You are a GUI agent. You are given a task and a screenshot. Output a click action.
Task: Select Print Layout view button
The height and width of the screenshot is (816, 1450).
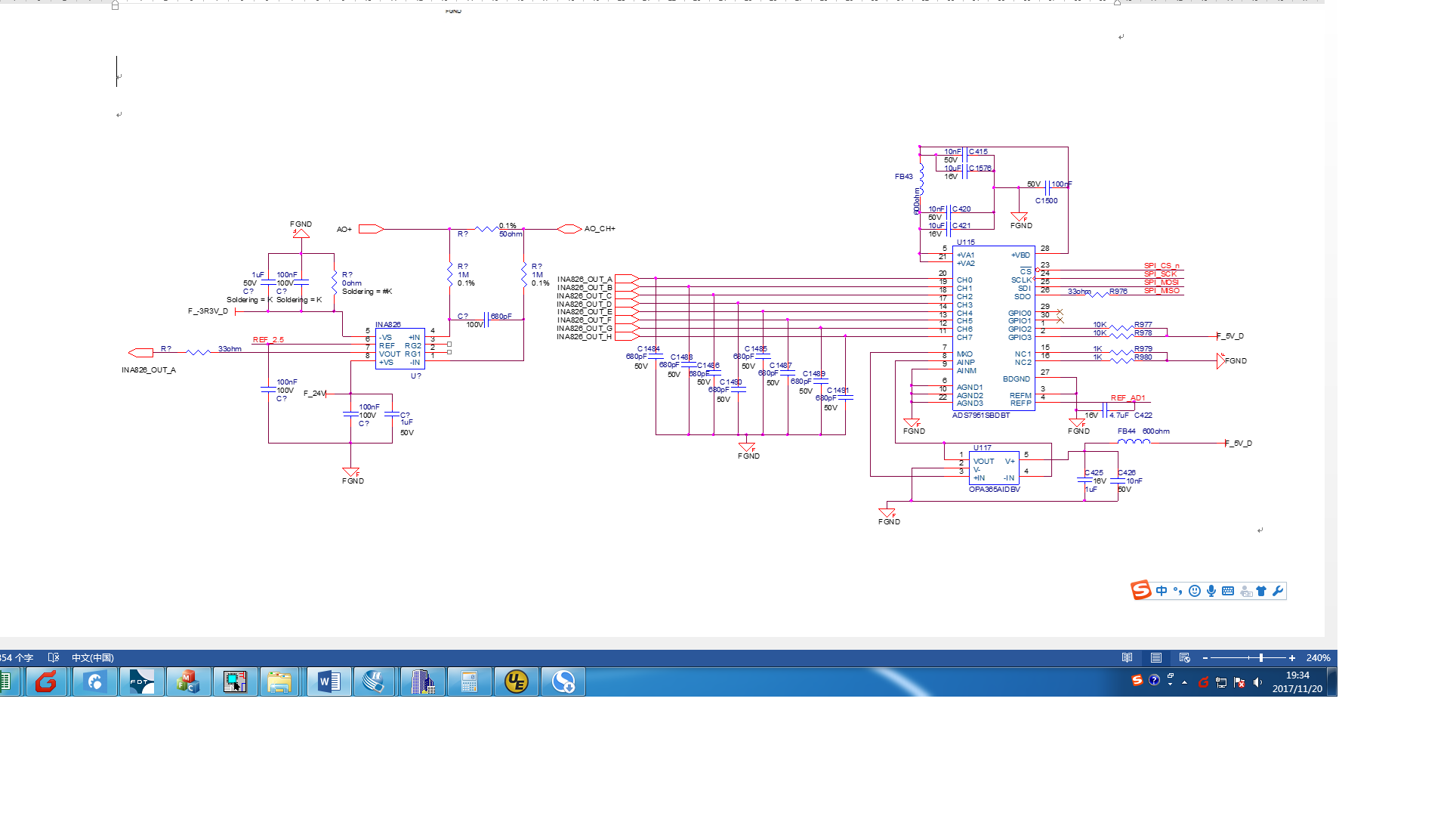pyautogui.click(x=1156, y=657)
